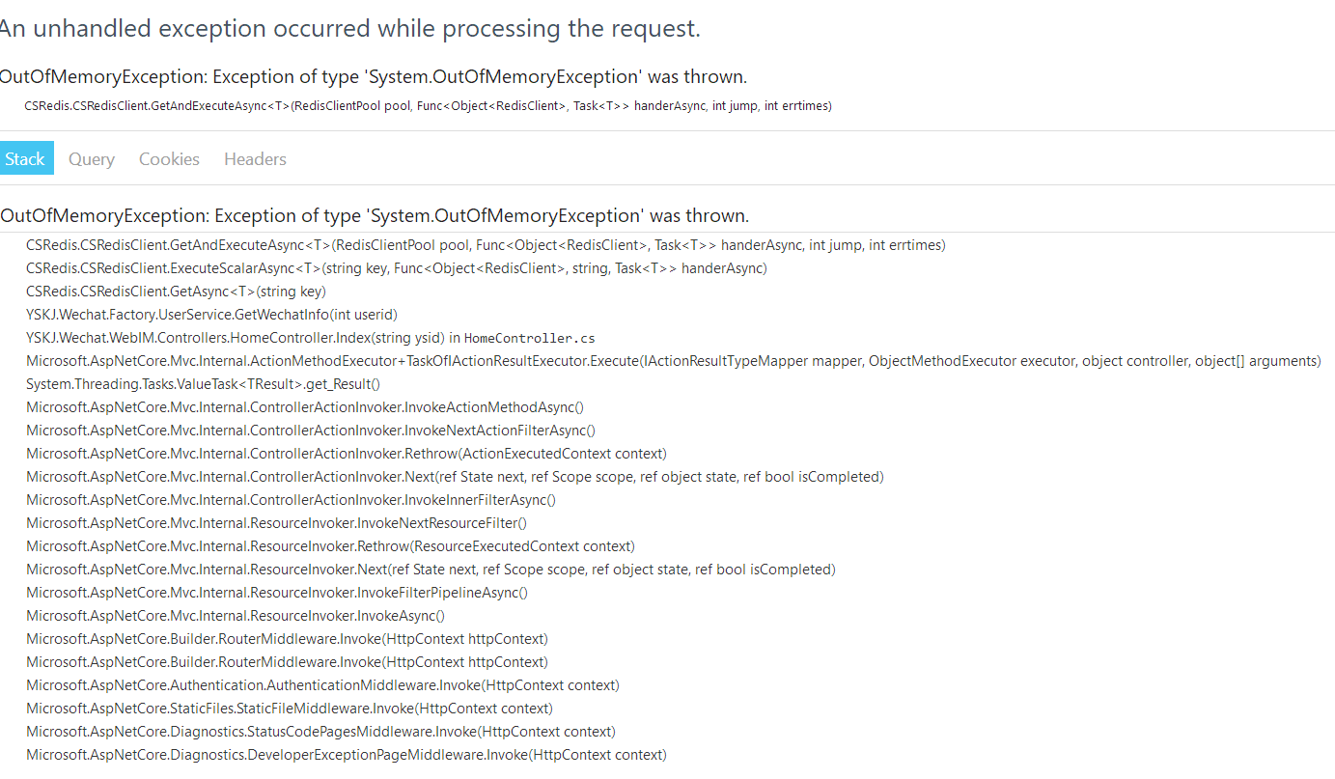Image resolution: width=1335 pixels, height=779 pixels.
Task: Expand the GetAndExecuteAsync stack frame
Action: [x=483, y=244]
